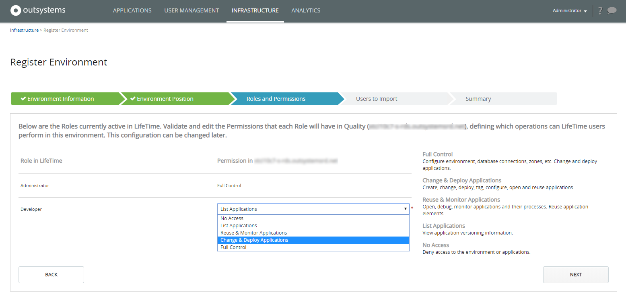626x302 pixels.
Task: Choose Reuse & Monitor Applications permission
Action: coord(253,233)
